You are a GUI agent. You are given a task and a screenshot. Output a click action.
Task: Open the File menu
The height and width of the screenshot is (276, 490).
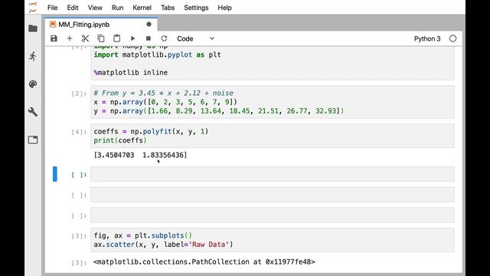[x=53, y=8]
